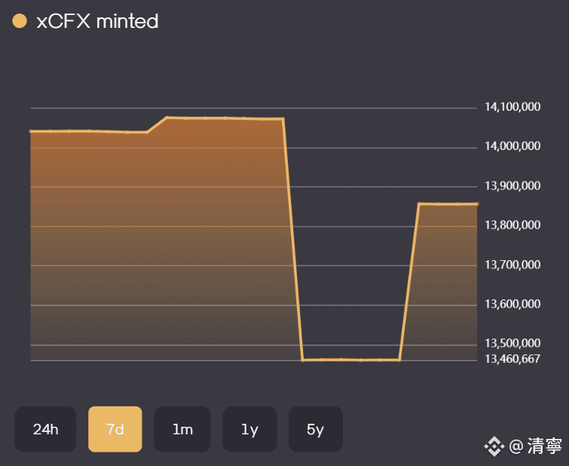Click the Binance logo in the watermark

pyautogui.click(x=494, y=447)
